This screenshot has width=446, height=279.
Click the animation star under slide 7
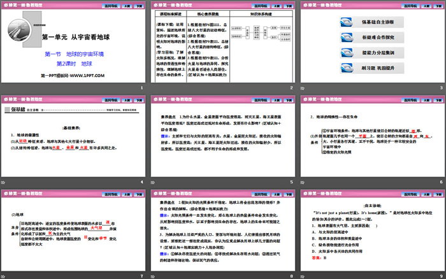pos(3,276)
